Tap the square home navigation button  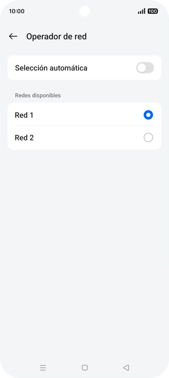pyautogui.click(x=85, y=368)
